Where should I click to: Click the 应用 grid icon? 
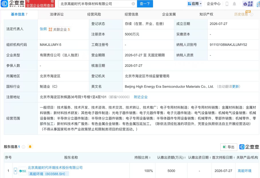pyautogui.click(x=189, y=4)
